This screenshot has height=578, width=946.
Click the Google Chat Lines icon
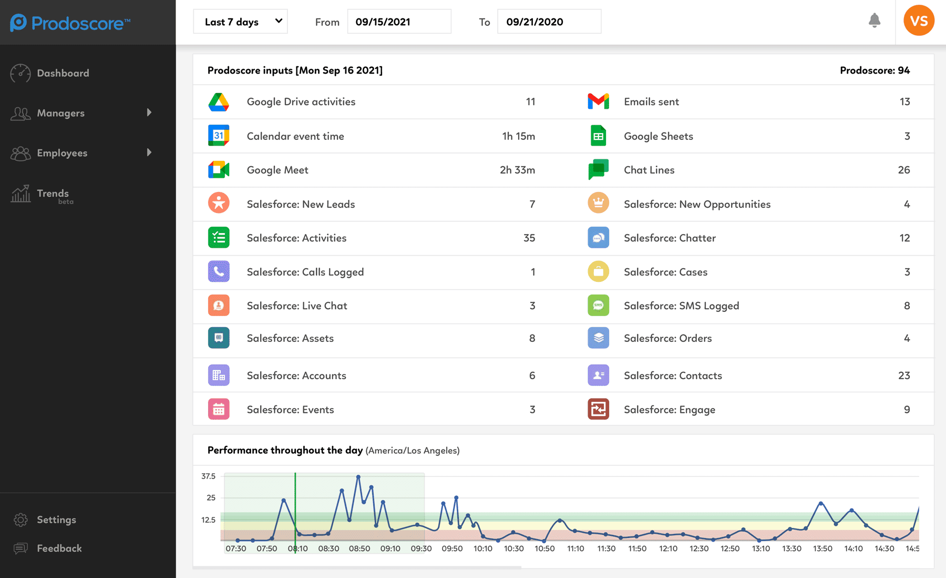coord(598,169)
